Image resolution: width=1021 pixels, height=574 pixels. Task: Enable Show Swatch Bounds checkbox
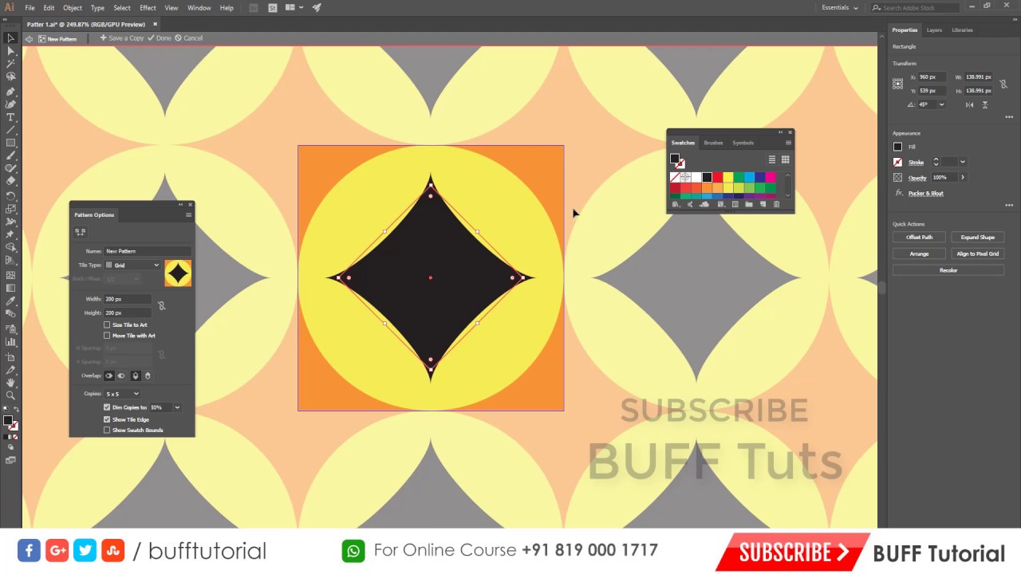pyautogui.click(x=107, y=431)
